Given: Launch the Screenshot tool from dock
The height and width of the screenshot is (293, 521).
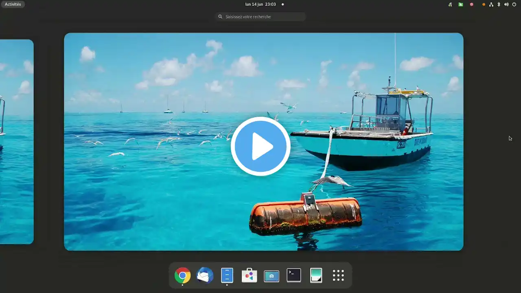Looking at the screenshot, I should pyautogui.click(x=271, y=276).
